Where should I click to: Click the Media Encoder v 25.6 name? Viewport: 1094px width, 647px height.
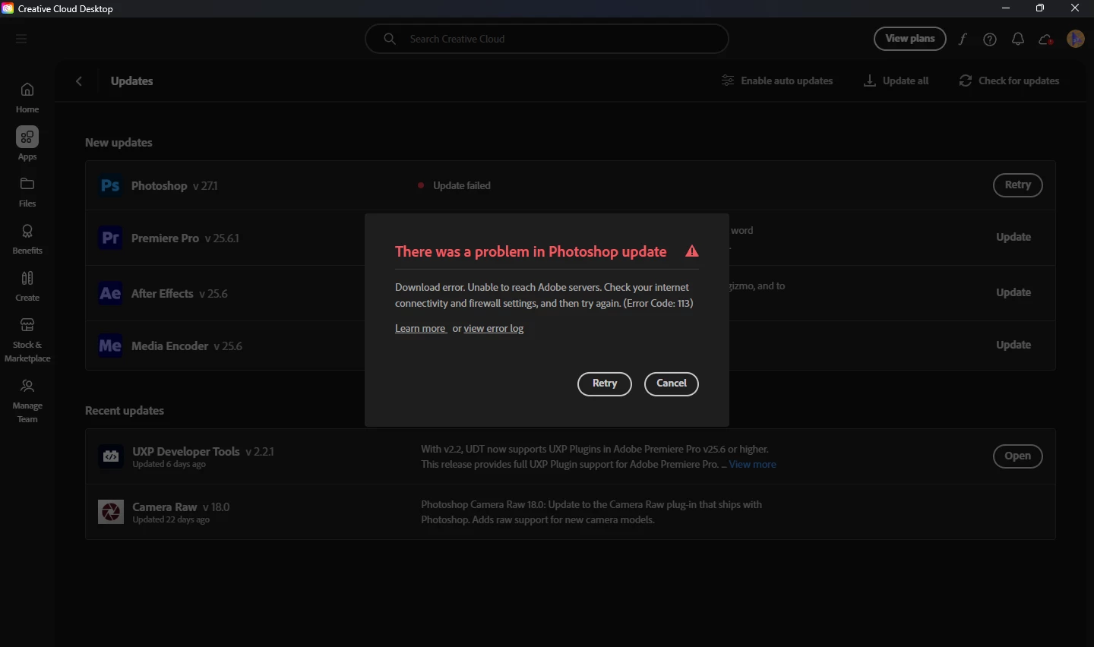187,346
